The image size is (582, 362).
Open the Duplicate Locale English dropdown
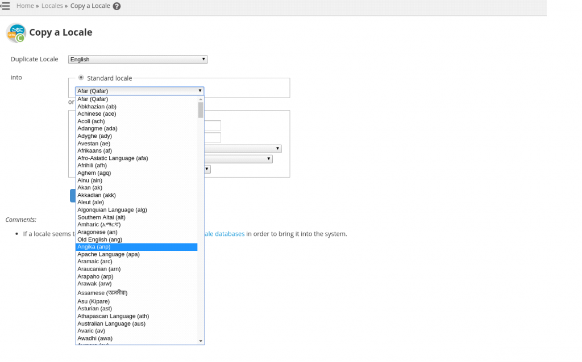click(138, 60)
